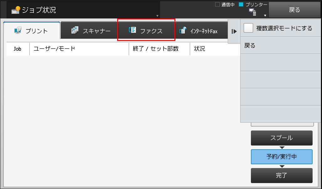
Task: Show スプール job list
Action: coord(282,138)
